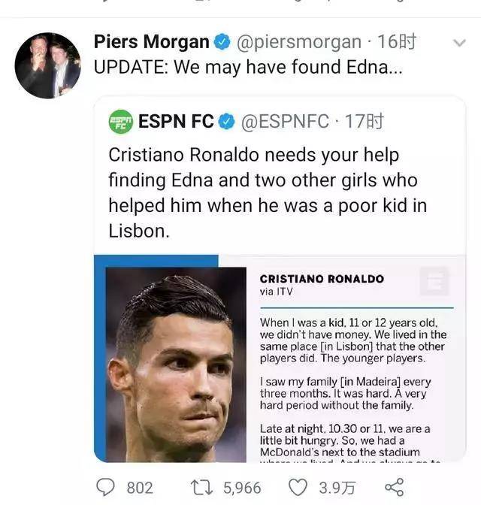The image size is (481, 505).
Task: Click the document icon on the quote card
Action: pos(434,283)
